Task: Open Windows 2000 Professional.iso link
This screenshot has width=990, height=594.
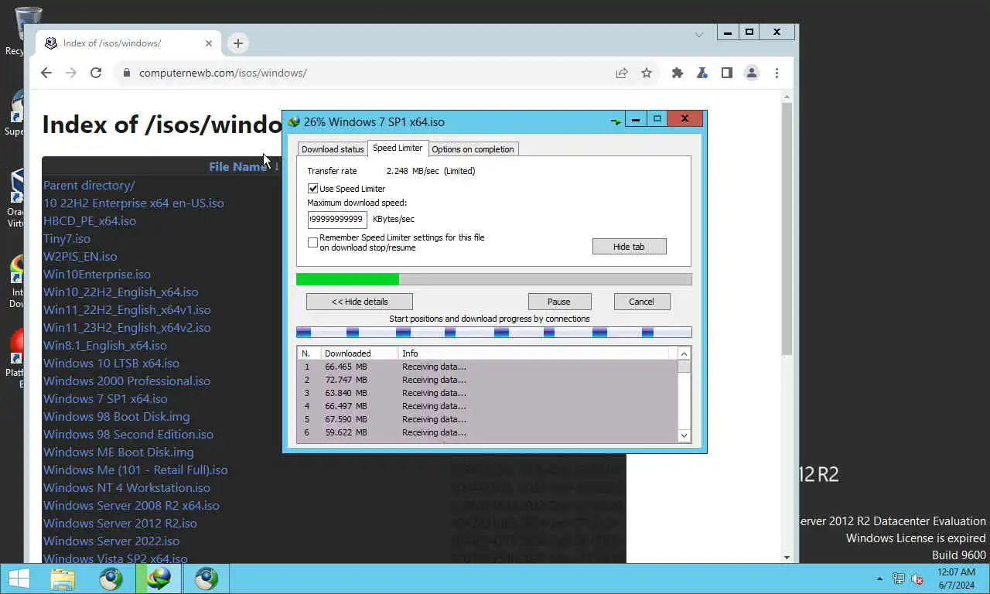Action: 127,381
